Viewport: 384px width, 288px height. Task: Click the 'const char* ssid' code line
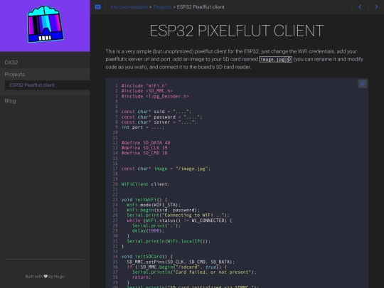click(x=156, y=112)
